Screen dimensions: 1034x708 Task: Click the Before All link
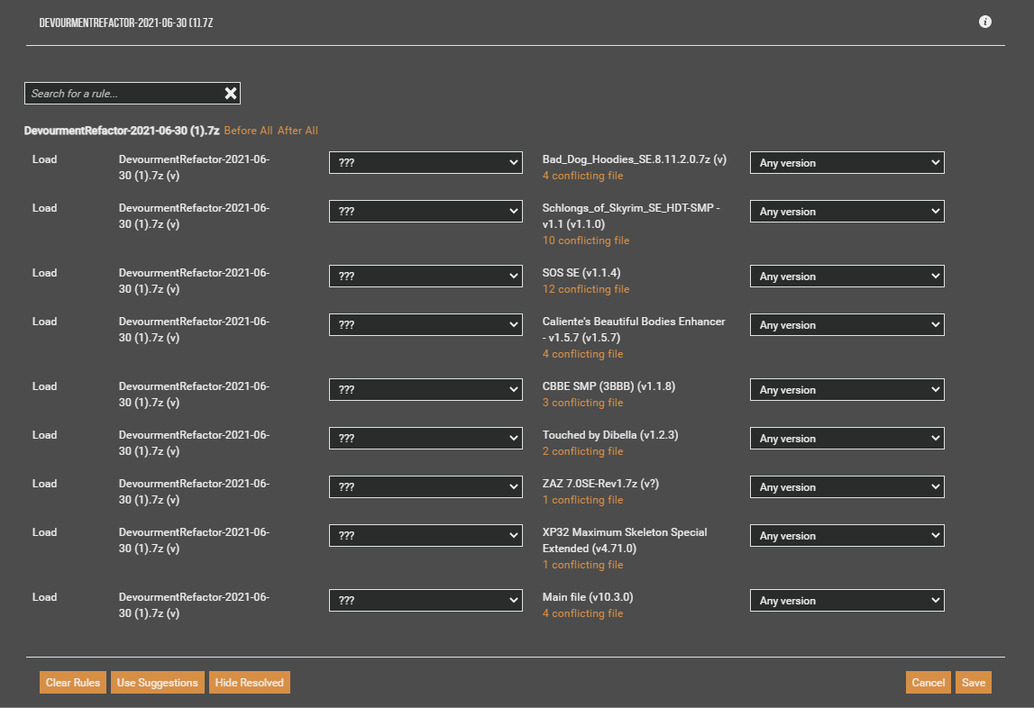coord(248,131)
